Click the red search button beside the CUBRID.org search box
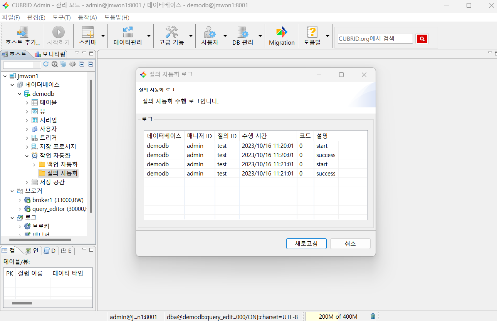Screen dimensions: 497x321 pyautogui.click(x=422, y=38)
